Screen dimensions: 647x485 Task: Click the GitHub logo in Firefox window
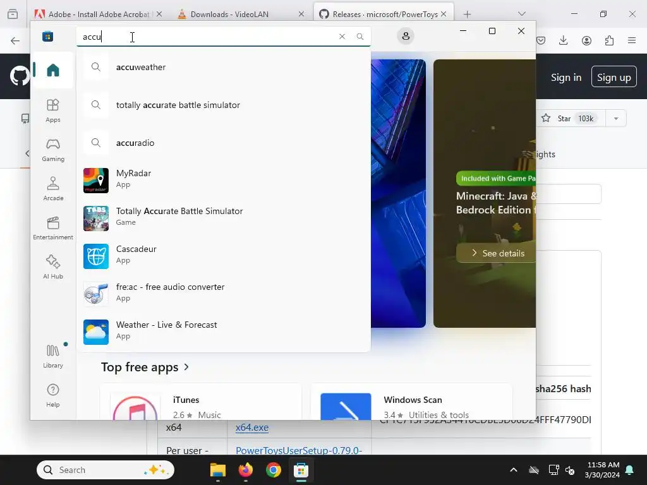[x=20, y=76]
